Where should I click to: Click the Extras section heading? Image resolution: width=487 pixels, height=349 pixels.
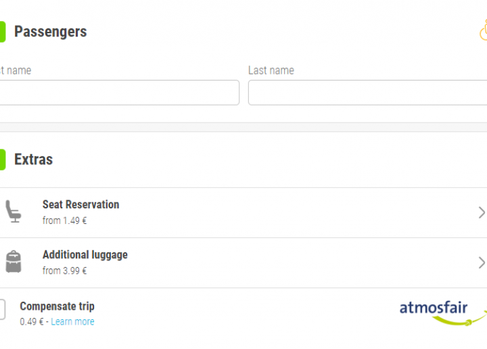(x=33, y=160)
